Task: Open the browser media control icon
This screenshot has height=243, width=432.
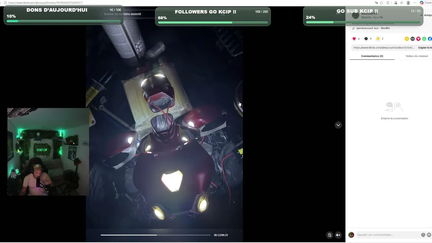Action: [x=396, y=3]
